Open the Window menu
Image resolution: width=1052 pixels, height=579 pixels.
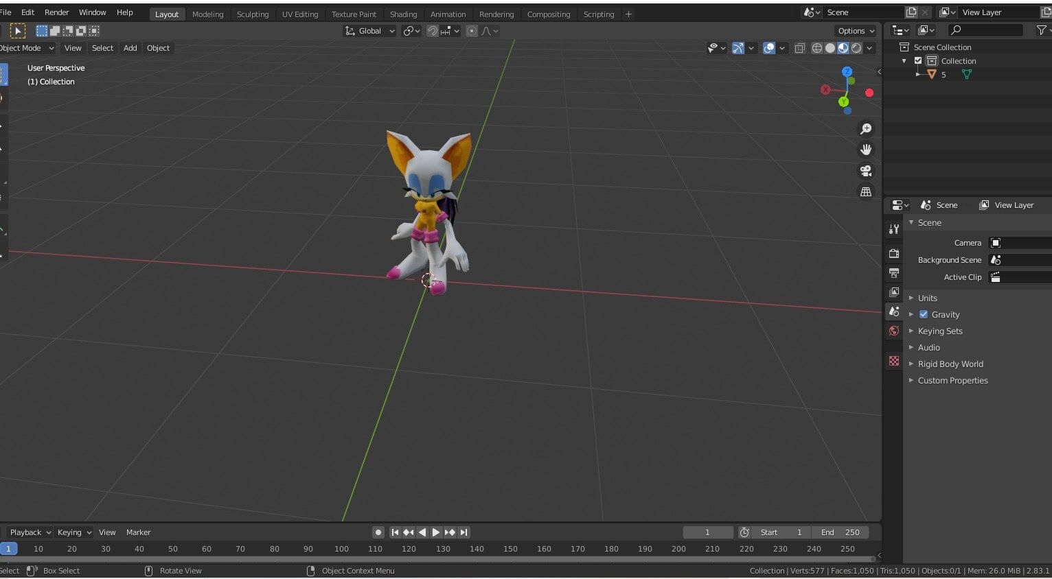[92, 12]
